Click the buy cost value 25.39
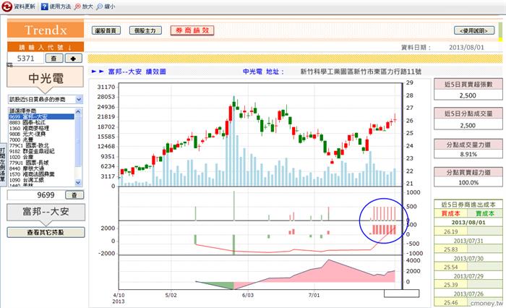This screenshot has width=506, height=308. (451, 285)
